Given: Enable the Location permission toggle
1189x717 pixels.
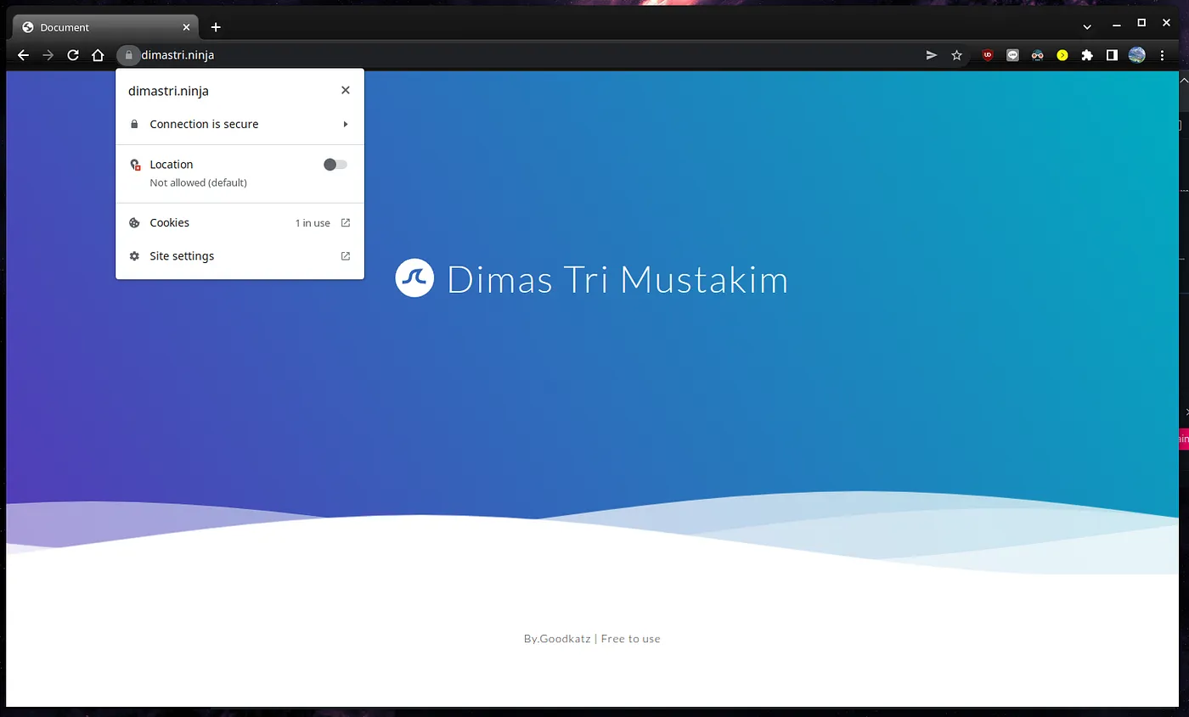Looking at the screenshot, I should tap(335, 165).
